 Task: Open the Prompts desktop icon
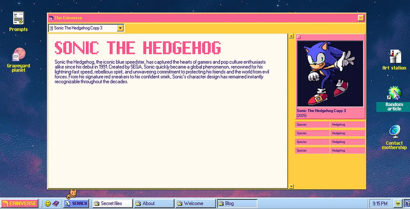pyautogui.click(x=18, y=21)
